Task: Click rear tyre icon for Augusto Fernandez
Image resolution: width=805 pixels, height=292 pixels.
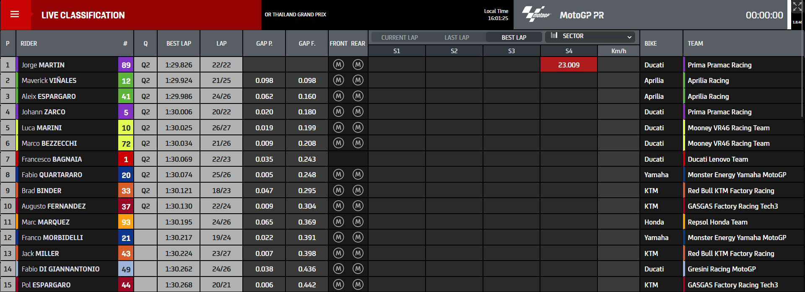Action: coord(358,206)
